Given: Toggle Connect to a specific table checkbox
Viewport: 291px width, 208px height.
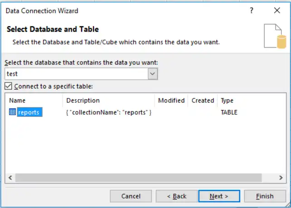Looking at the screenshot, I should click(9, 86).
